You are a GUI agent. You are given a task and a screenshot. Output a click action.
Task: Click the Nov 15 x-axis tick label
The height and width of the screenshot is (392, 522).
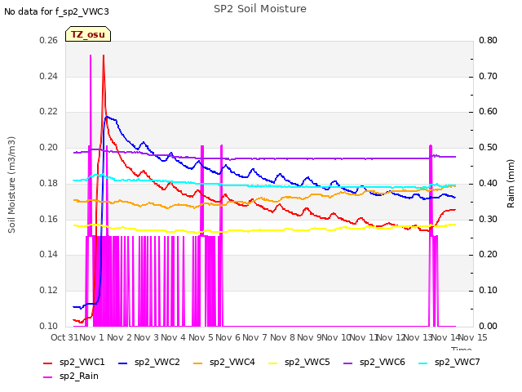[473, 337]
